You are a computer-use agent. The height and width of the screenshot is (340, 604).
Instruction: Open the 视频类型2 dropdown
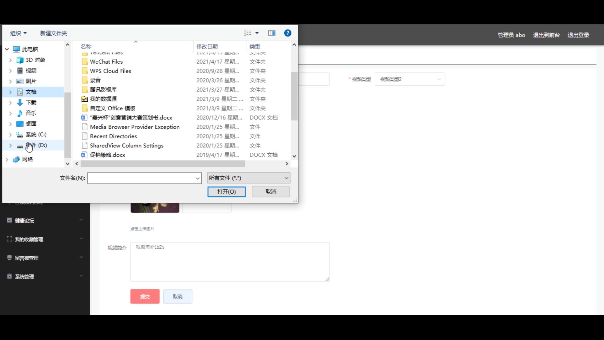(x=410, y=79)
